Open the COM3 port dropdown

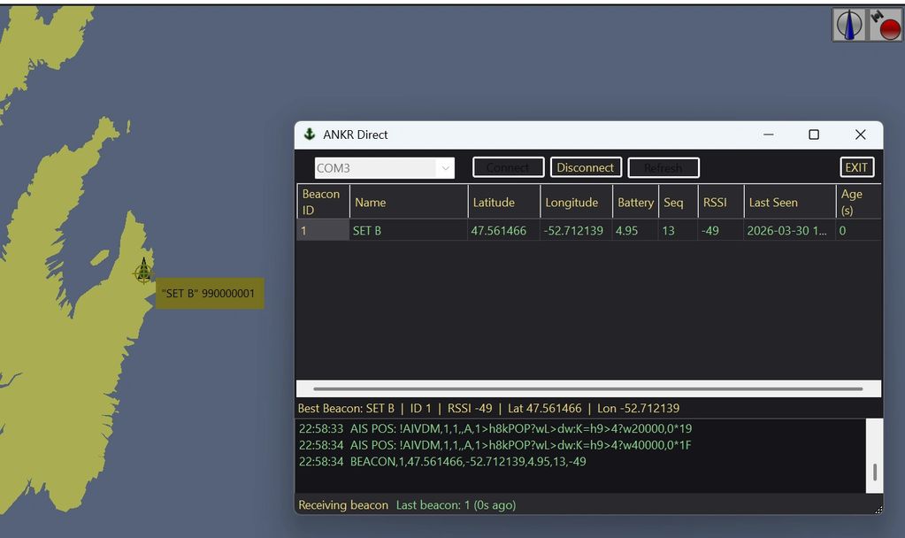coord(445,168)
